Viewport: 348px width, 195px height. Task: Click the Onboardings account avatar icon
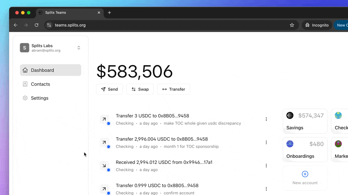click(290, 144)
